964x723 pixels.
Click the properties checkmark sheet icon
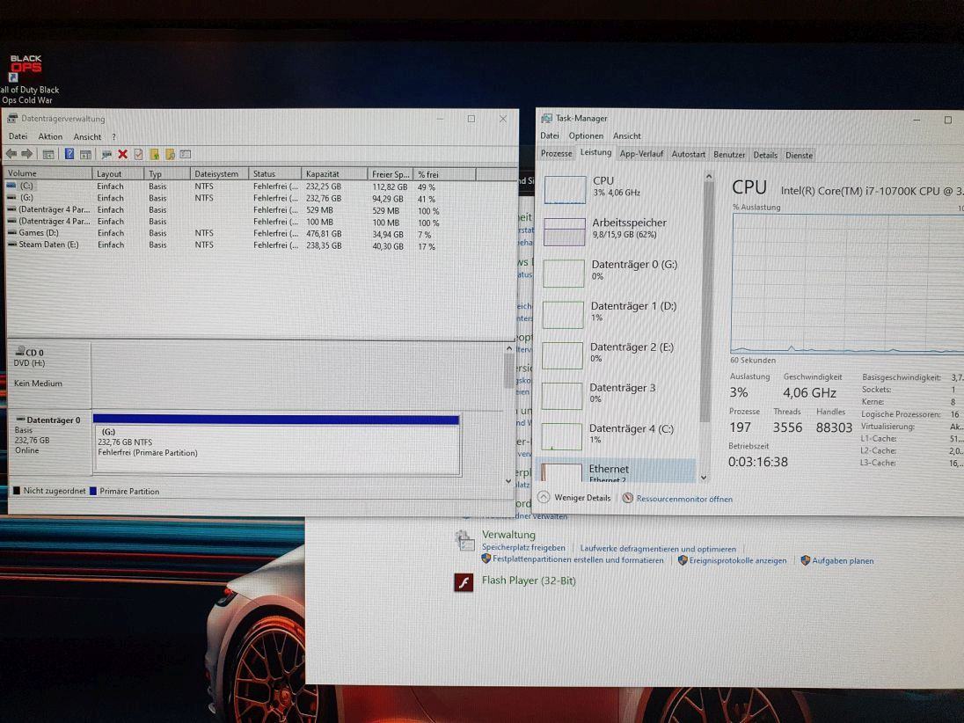pos(138,154)
